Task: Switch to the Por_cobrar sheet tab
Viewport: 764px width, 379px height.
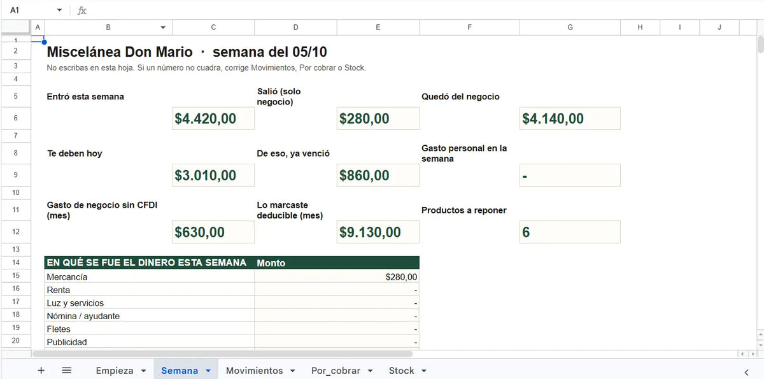Action: (336, 370)
